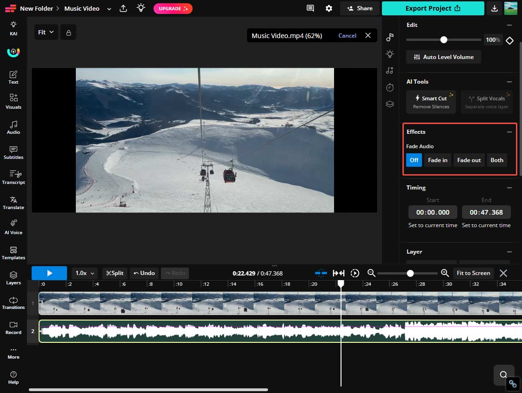The image size is (522, 393).
Task: Open the Help menu
Action: (13, 378)
